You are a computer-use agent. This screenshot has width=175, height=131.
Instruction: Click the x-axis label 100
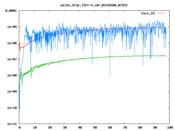170,127
